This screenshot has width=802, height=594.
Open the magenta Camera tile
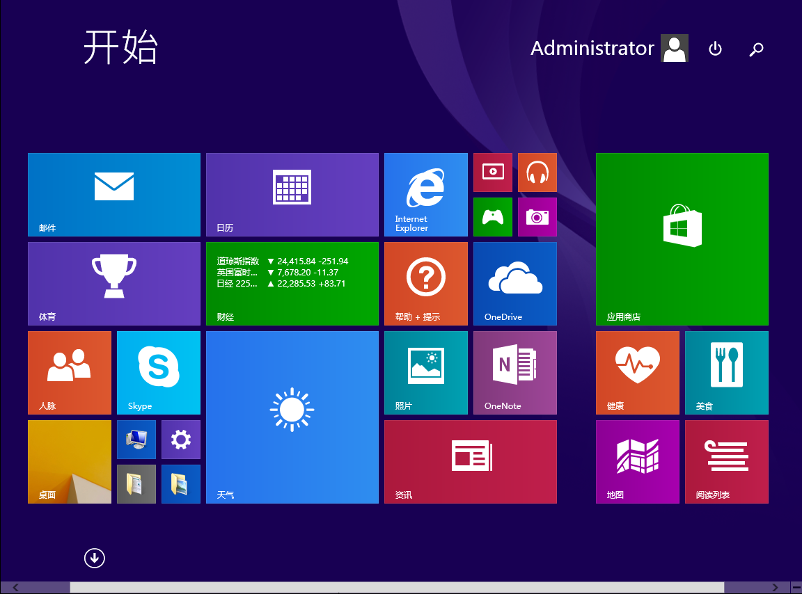537,217
